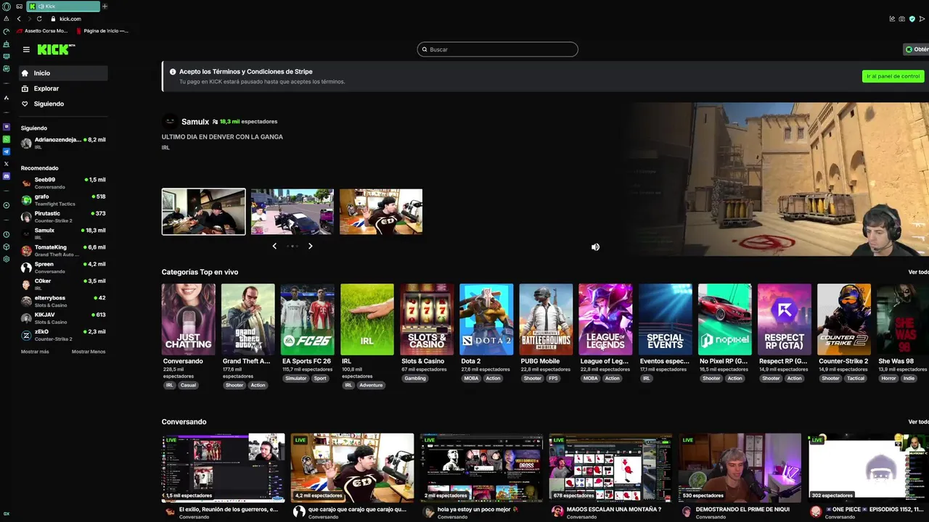Open the Kick hamburger menu
Viewport: 929px width, 522px height.
pyautogui.click(x=26, y=49)
